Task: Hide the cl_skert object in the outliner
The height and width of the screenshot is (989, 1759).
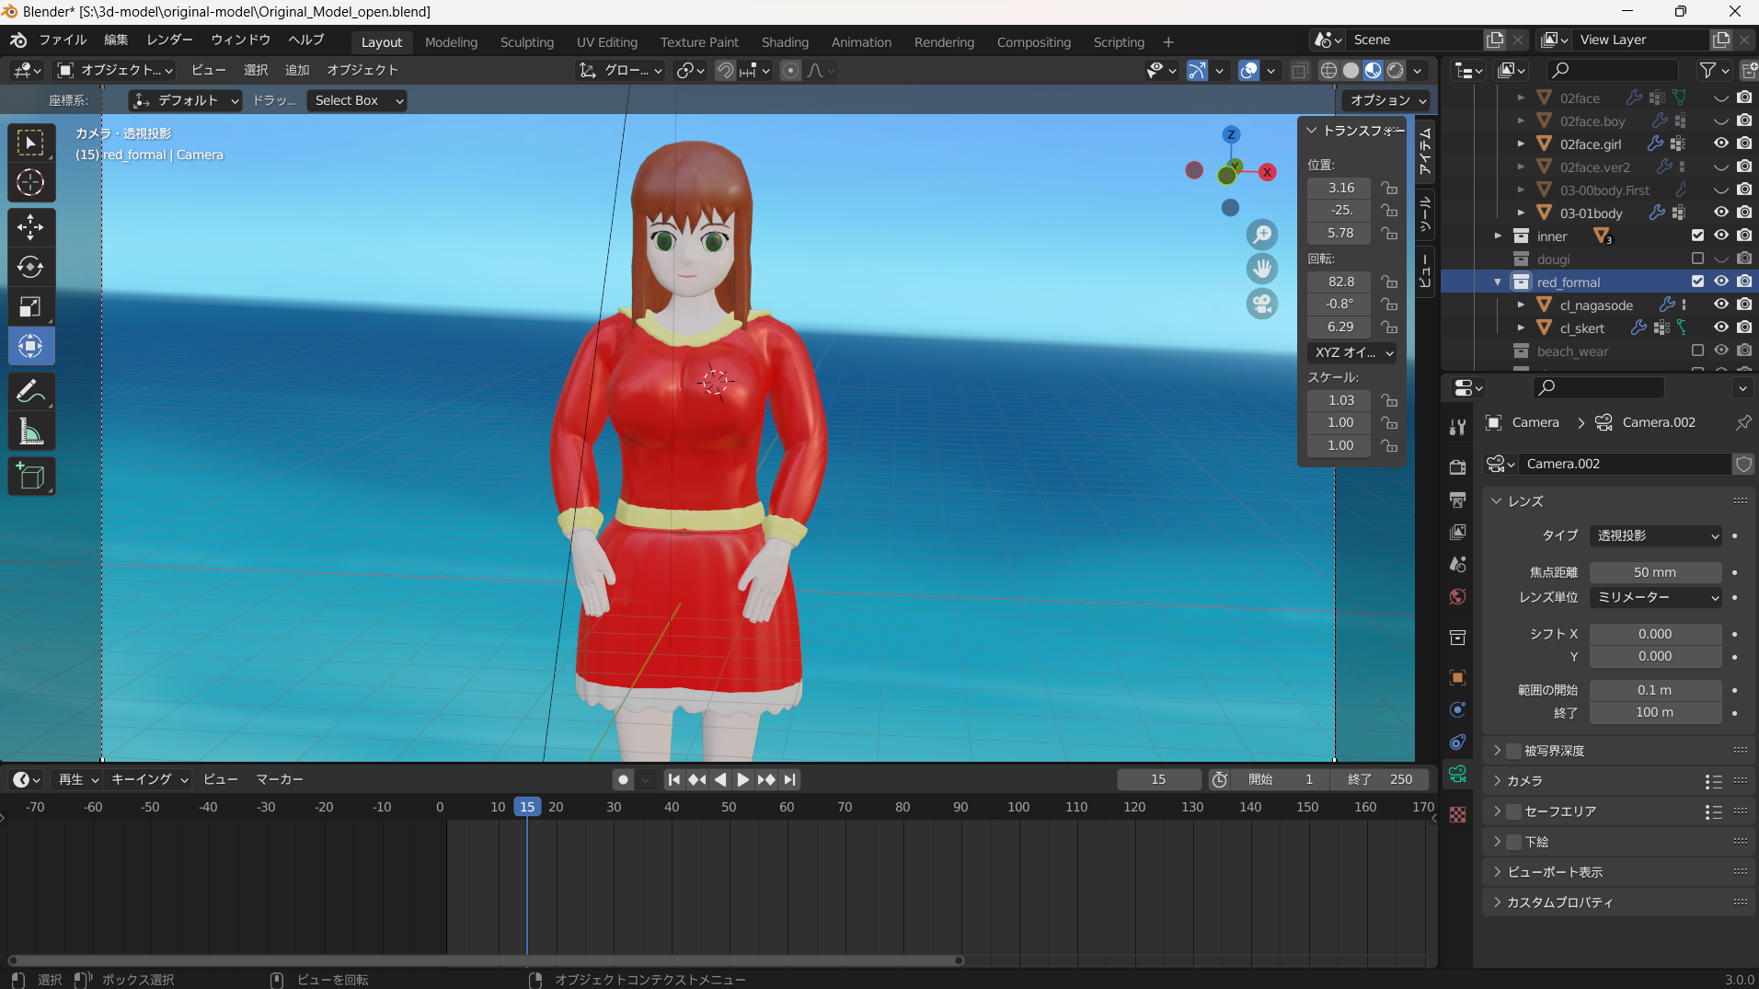Action: pyautogui.click(x=1720, y=327)
